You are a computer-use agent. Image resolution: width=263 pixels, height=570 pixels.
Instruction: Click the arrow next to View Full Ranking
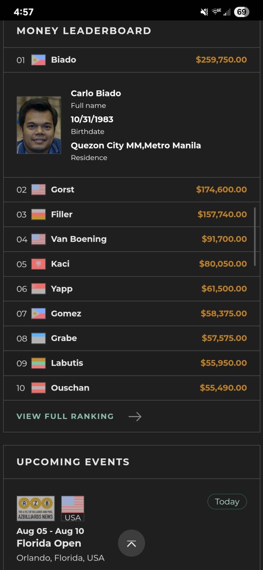tap(135, 417)
